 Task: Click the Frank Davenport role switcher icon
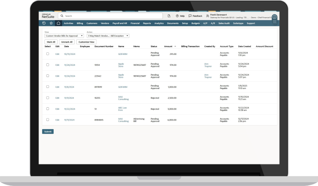(x=207, y=16)
